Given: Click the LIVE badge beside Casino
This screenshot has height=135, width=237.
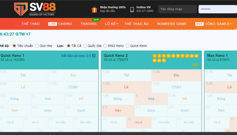Looking at the screenshot, I should click(52, 24).
